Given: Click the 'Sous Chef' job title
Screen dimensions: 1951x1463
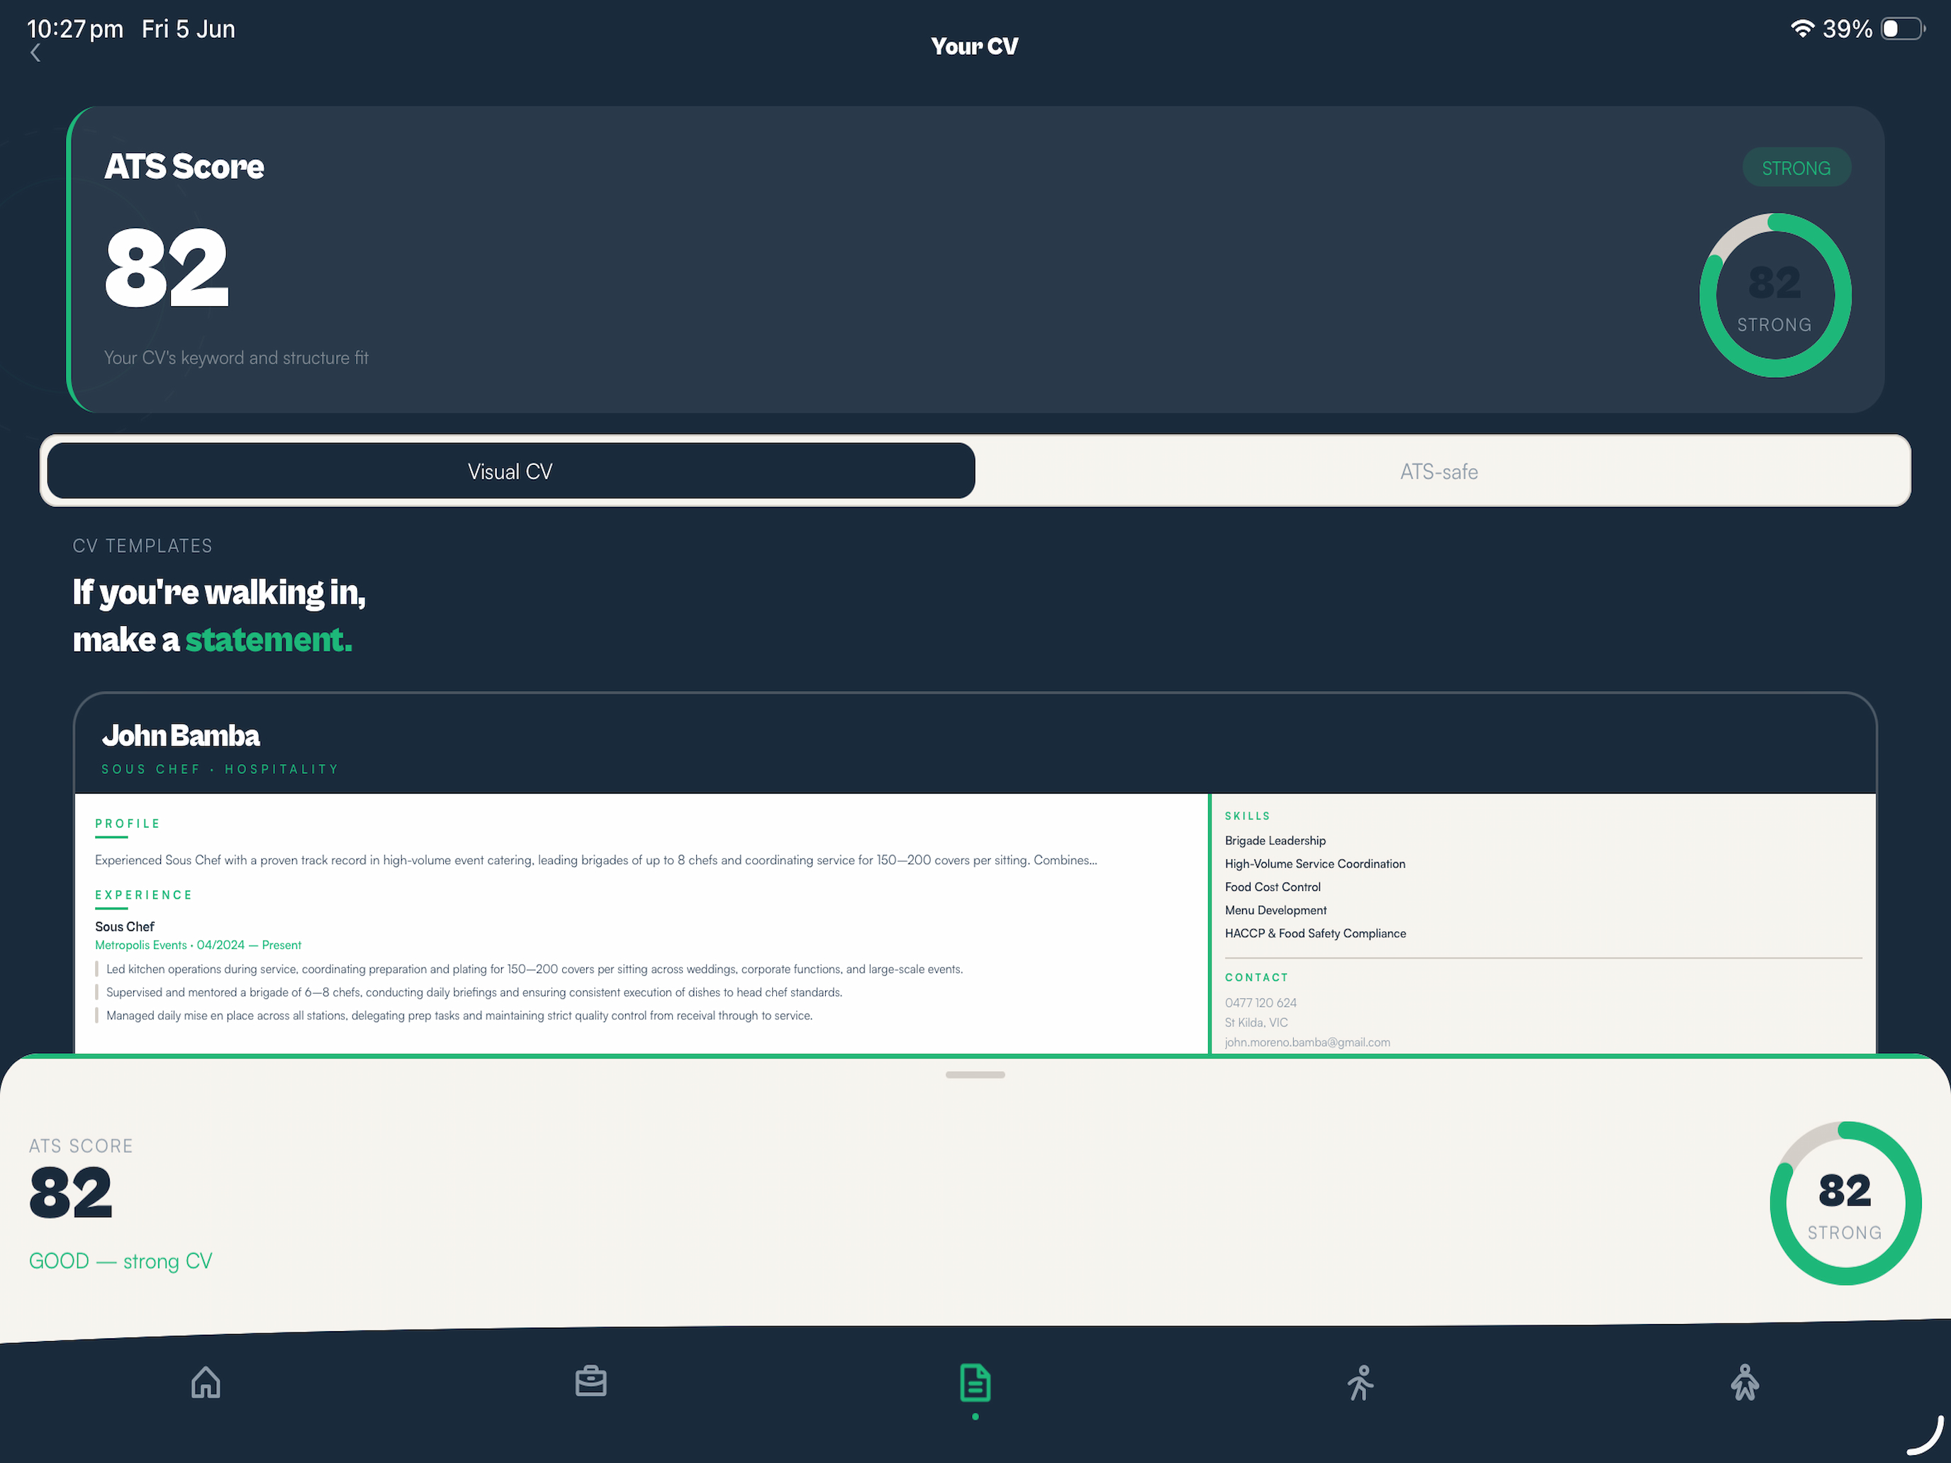Looking at the screenshot, I should tap(124, 926).
